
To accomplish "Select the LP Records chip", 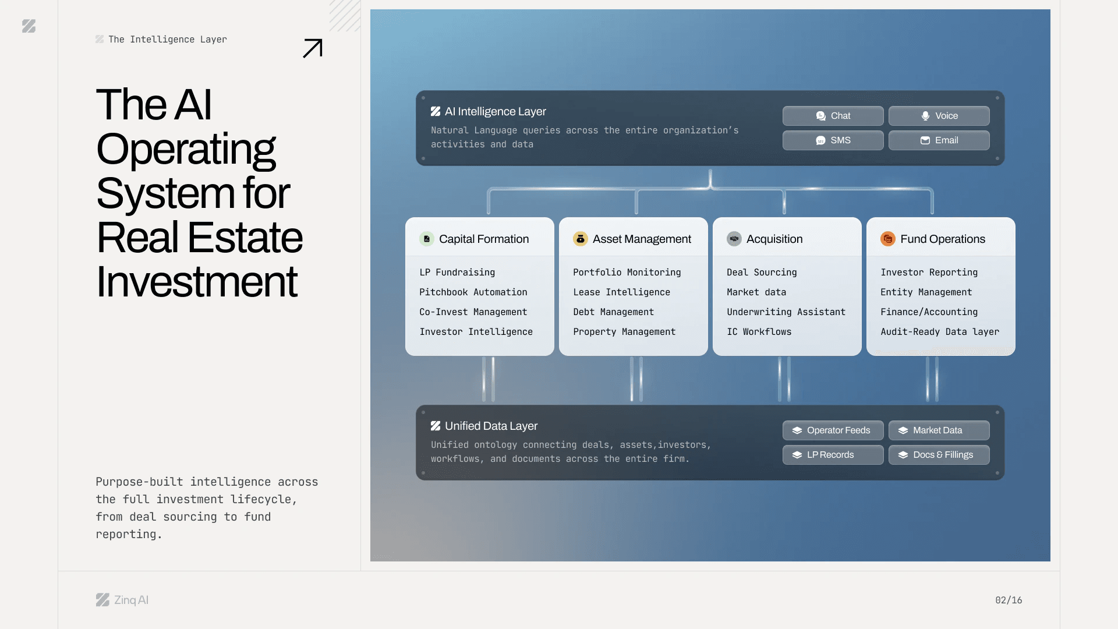I will pyautogui.click(x=833, y=455).
